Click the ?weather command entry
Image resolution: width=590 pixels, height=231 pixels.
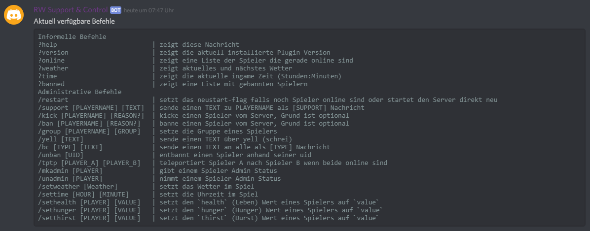53,68
